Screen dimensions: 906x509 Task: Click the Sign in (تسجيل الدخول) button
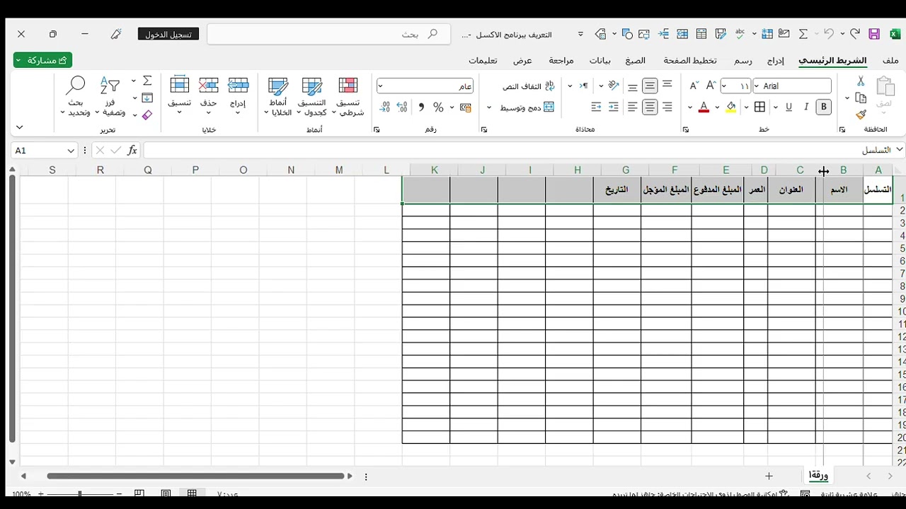[168, 34]
